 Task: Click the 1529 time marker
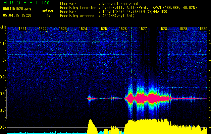pyautogui.click(x=183, y=28)
